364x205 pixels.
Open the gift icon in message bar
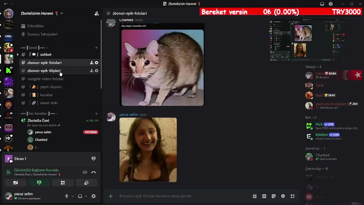255,196
